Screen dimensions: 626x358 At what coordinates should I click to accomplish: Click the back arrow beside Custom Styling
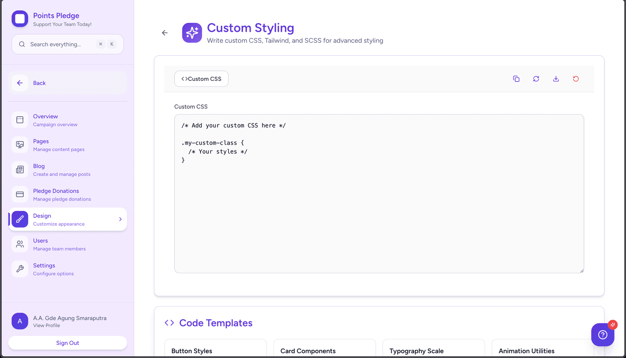point(165,33)
